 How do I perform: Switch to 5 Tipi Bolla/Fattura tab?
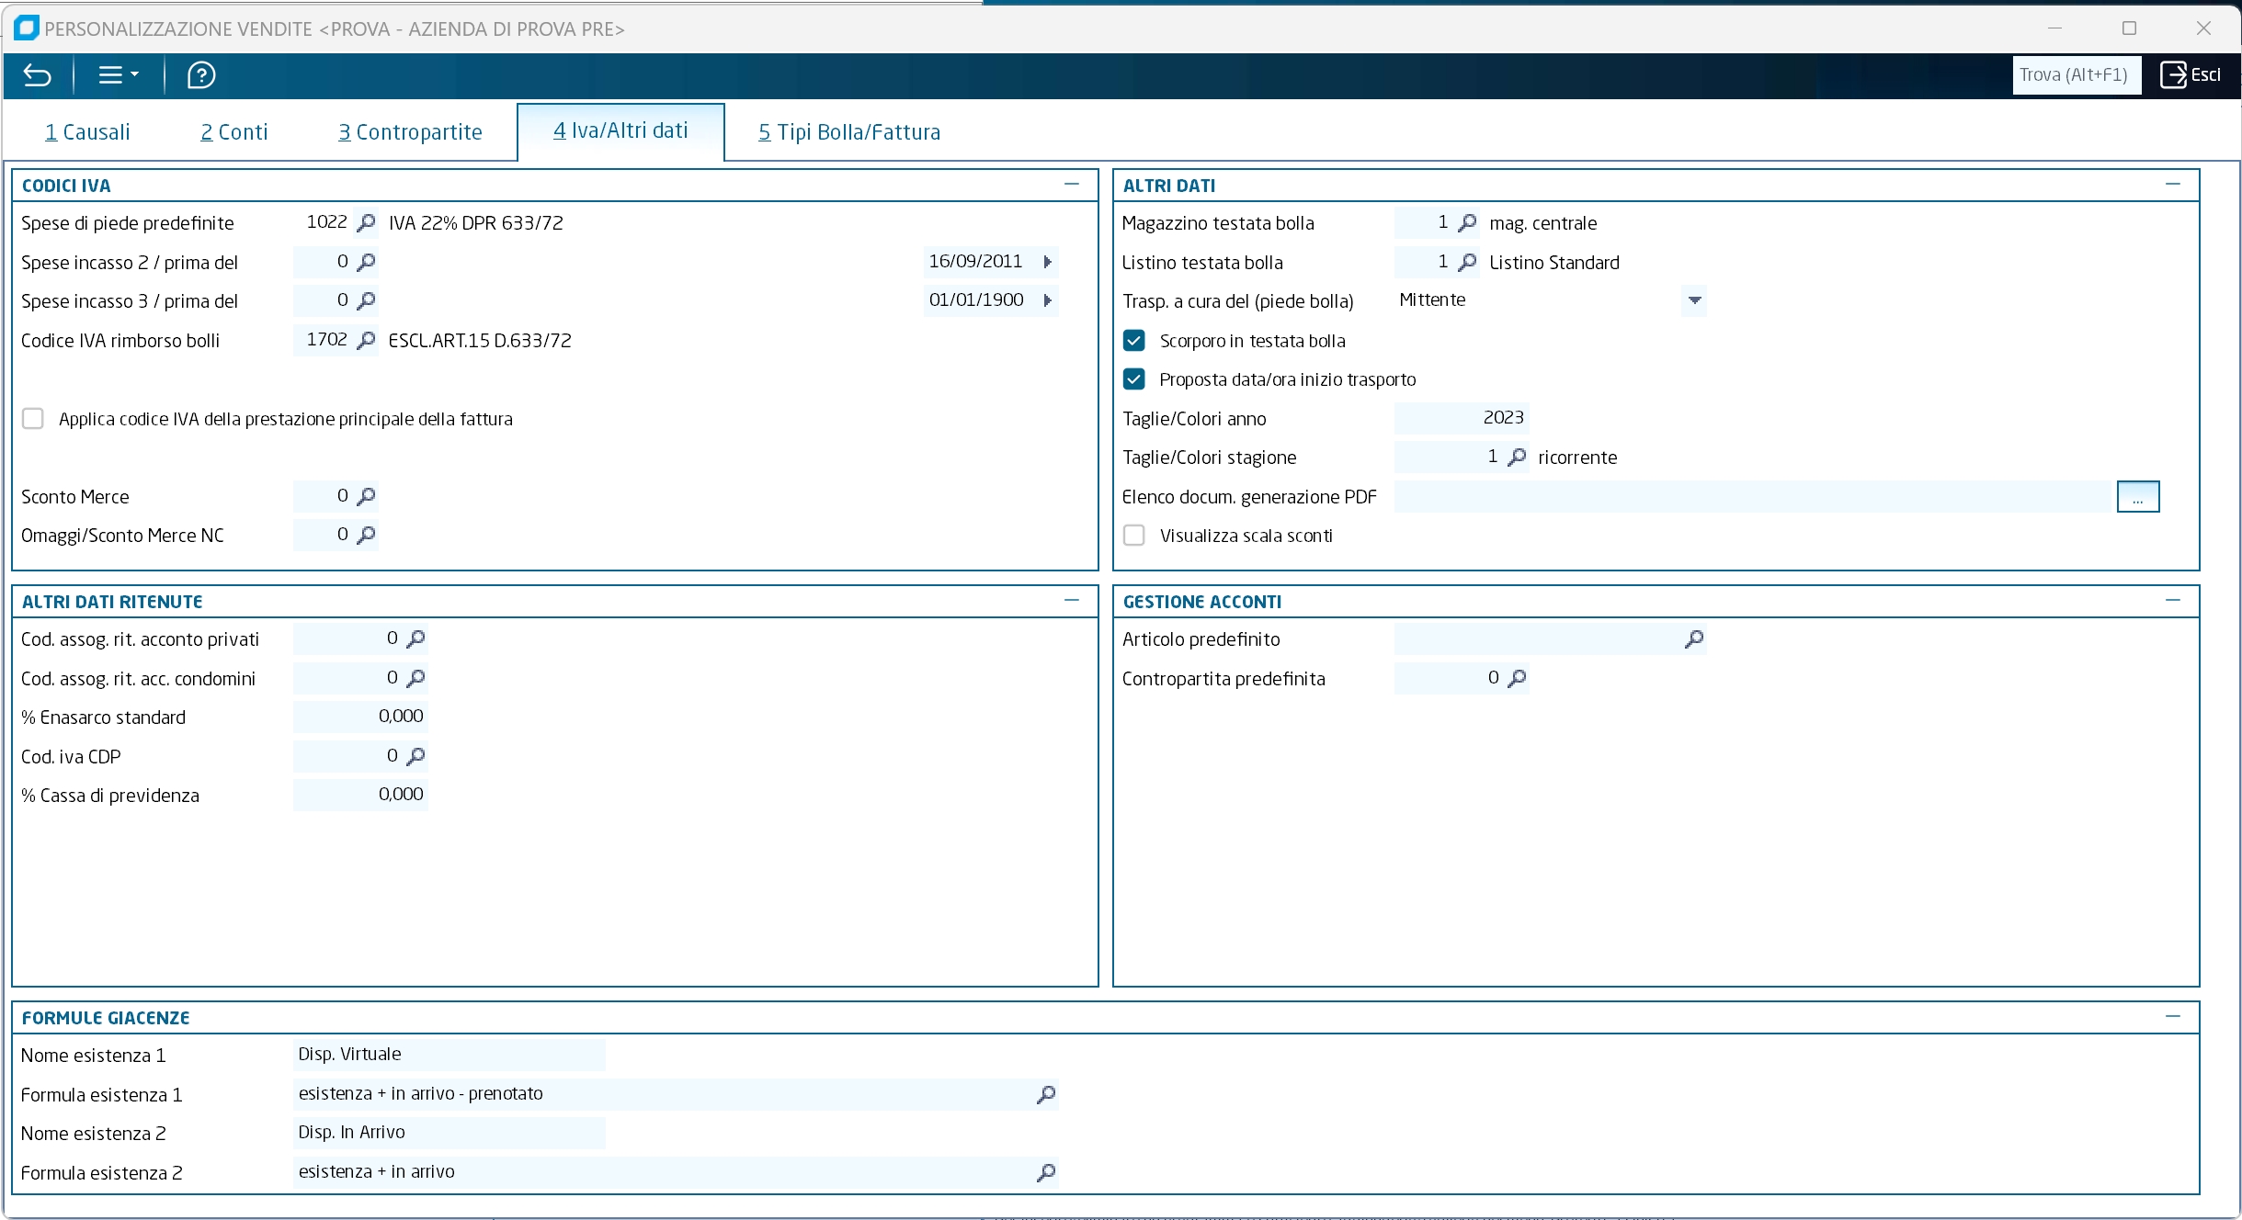tap(849, 132)
